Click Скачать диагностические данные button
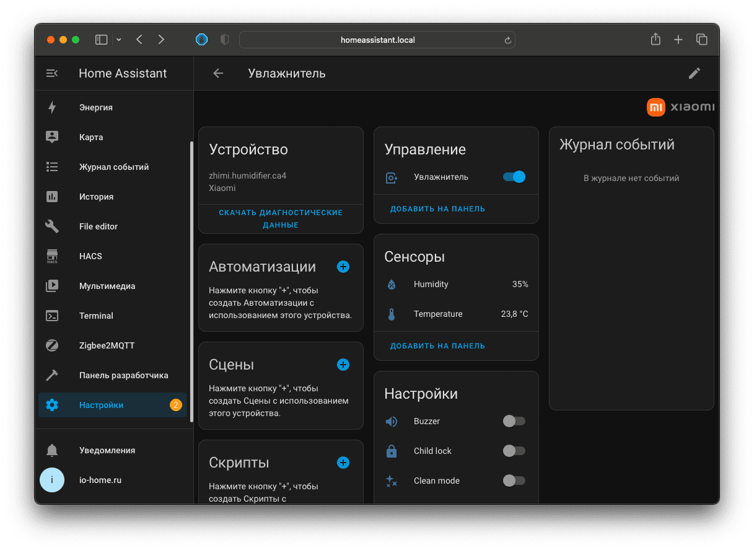754x550 pixels. 281,219
